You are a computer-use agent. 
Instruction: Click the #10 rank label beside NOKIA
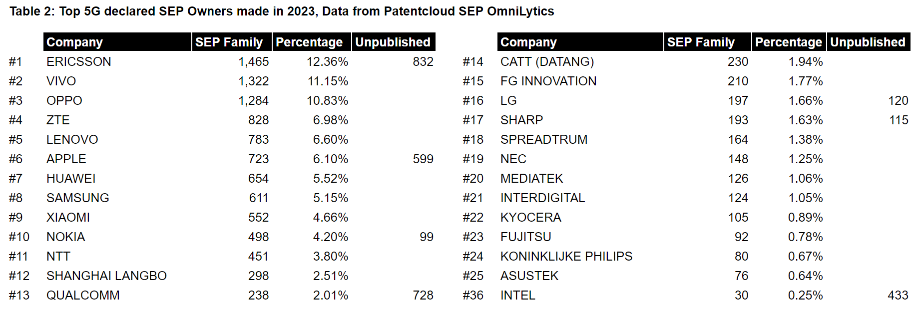coord(19,237)
